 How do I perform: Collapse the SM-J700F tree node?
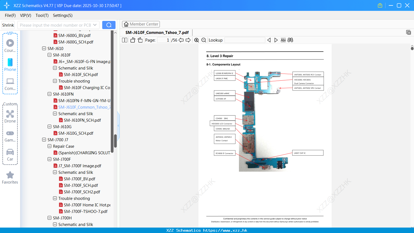point(49,159)
